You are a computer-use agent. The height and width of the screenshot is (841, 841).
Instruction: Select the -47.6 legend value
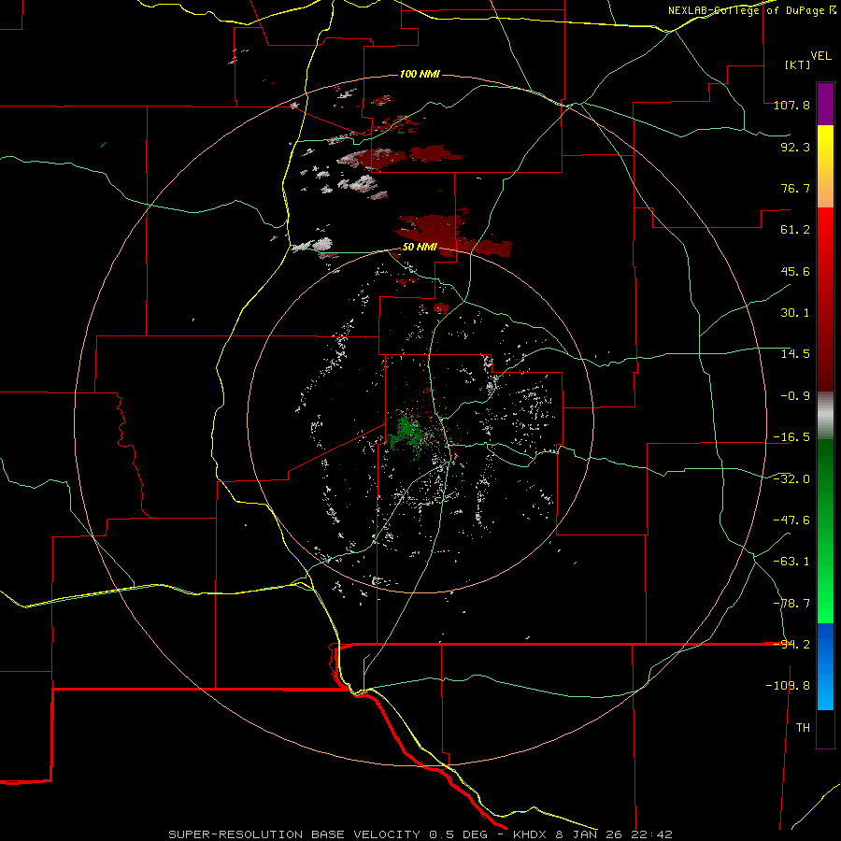click(791, 520)
